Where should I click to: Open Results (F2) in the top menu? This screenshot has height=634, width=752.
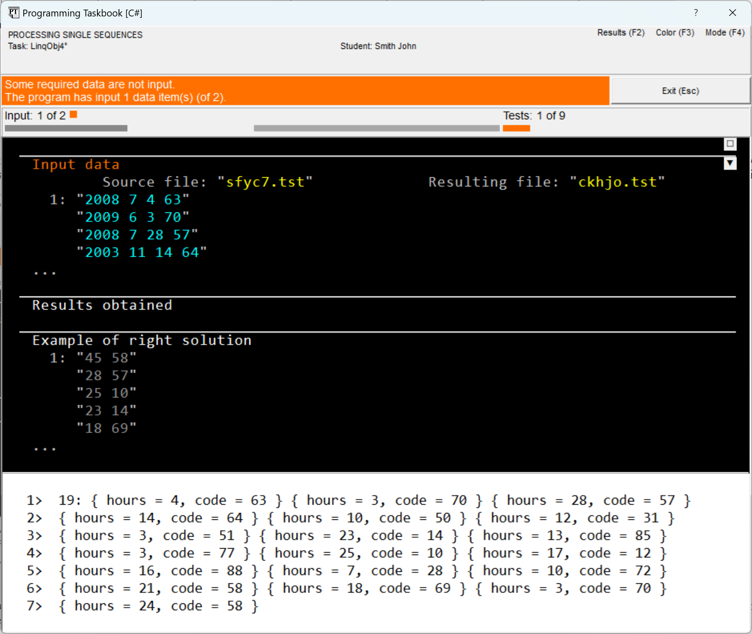621,32
